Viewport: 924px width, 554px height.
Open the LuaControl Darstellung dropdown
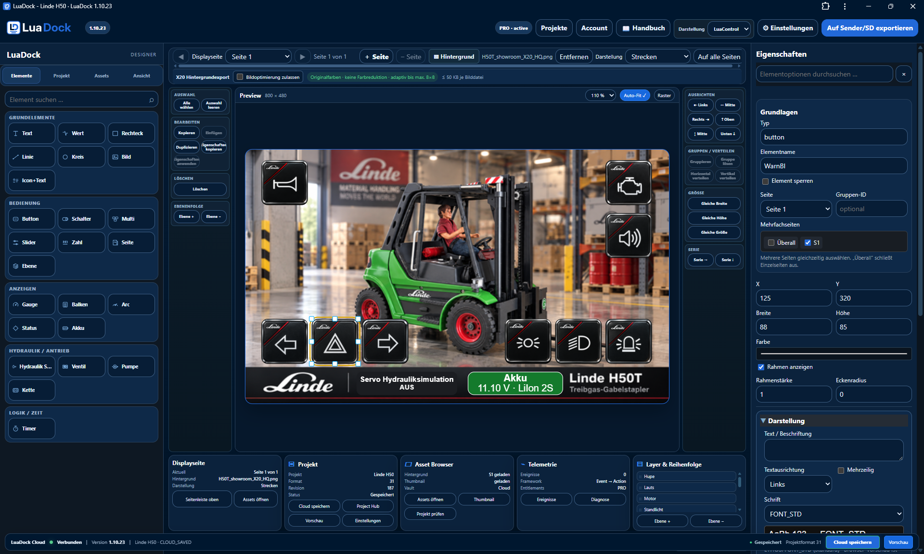(729, 29)
